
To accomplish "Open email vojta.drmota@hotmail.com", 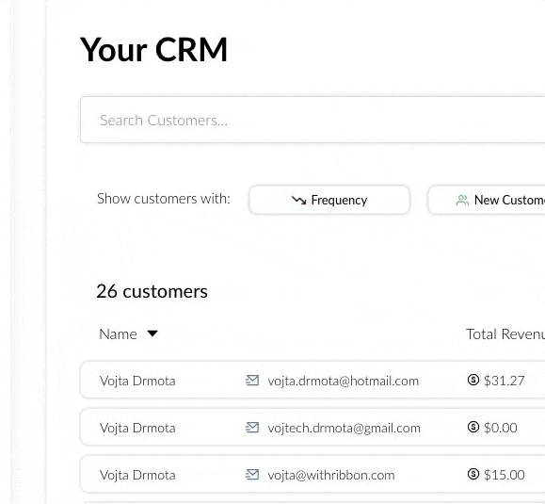I will click(343, 381).
